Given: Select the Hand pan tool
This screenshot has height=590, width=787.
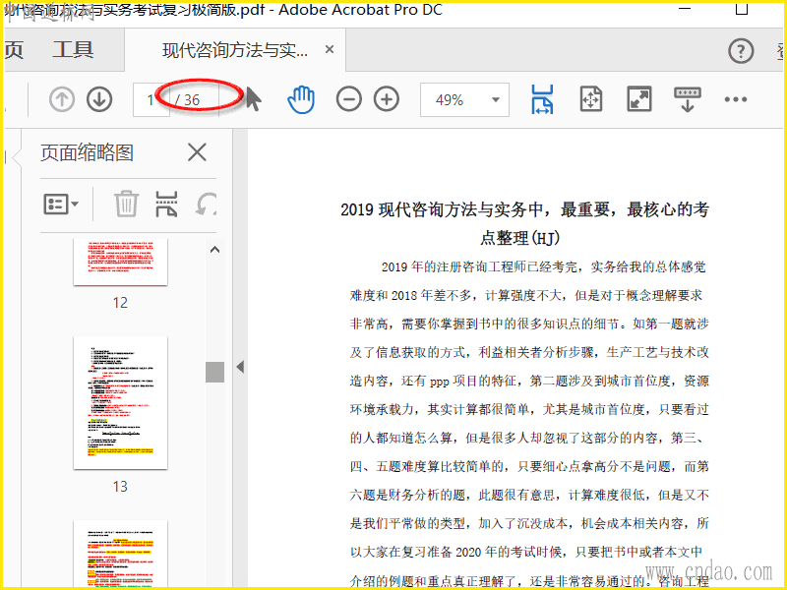Looking at the screenshot, I should click(301, 99).
